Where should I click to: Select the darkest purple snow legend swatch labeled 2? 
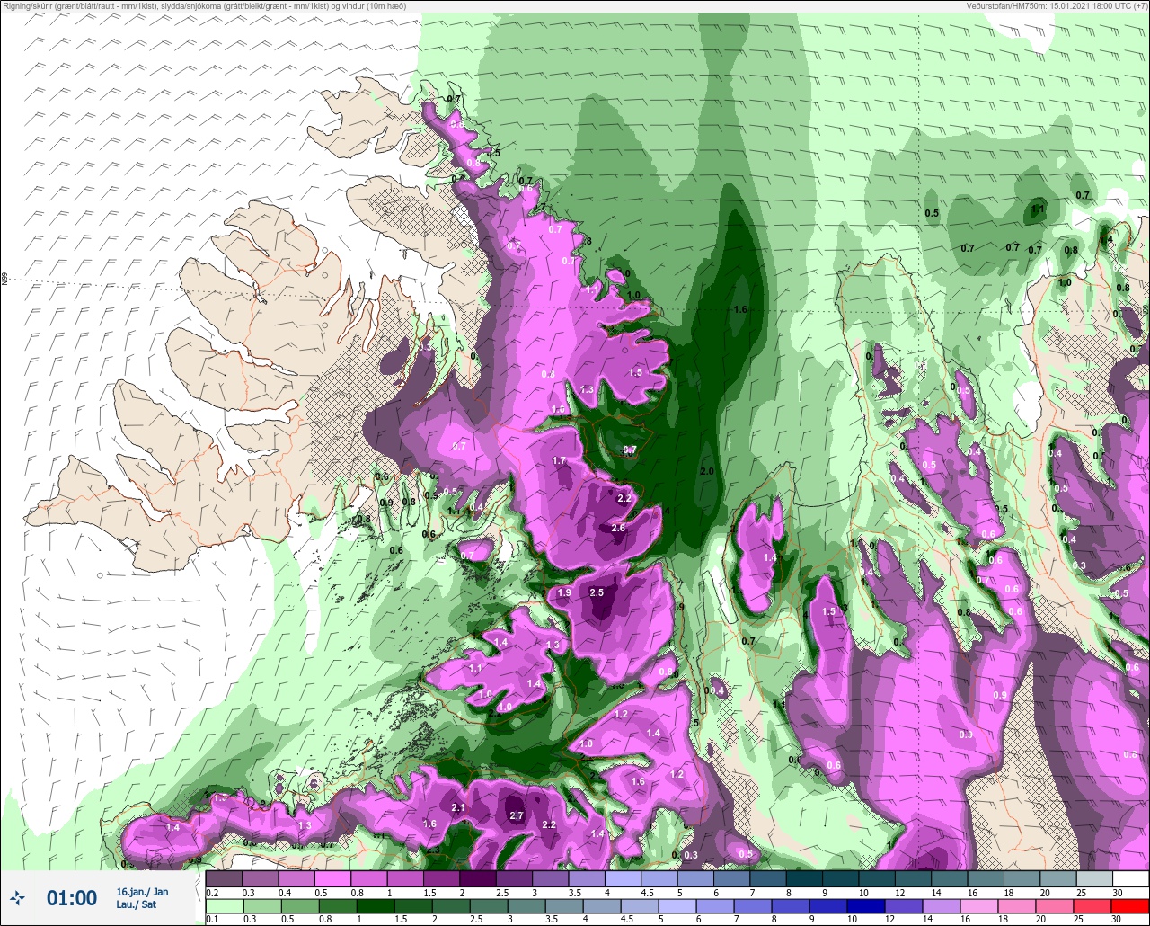pyautogui.click(x=477, y=878)
